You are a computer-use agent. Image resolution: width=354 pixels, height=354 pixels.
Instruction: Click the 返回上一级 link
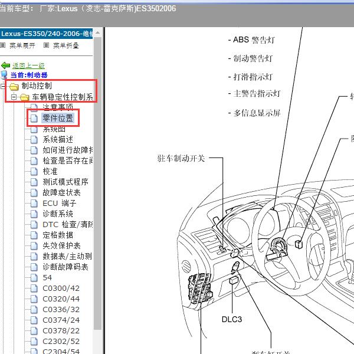(x=28, y=65)
